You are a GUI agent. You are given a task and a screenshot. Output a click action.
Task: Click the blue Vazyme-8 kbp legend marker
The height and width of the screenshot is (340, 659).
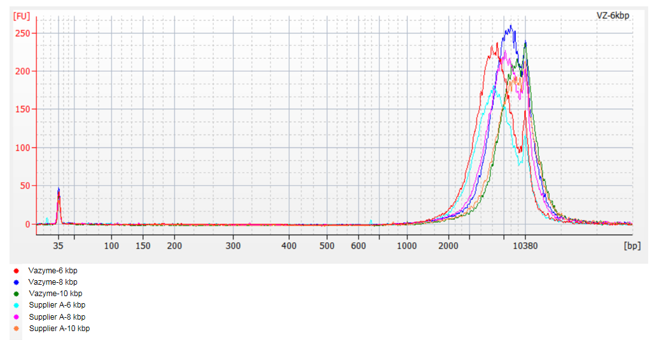coord(16,282)
